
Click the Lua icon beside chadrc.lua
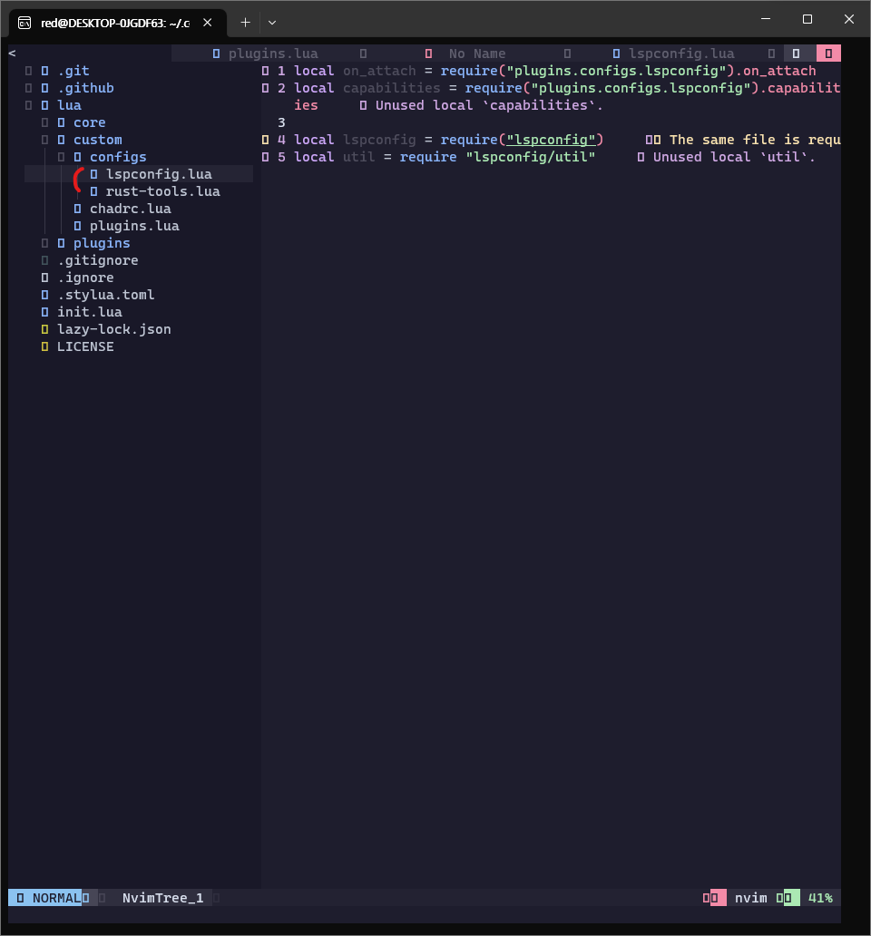click(x=78, y=209)
